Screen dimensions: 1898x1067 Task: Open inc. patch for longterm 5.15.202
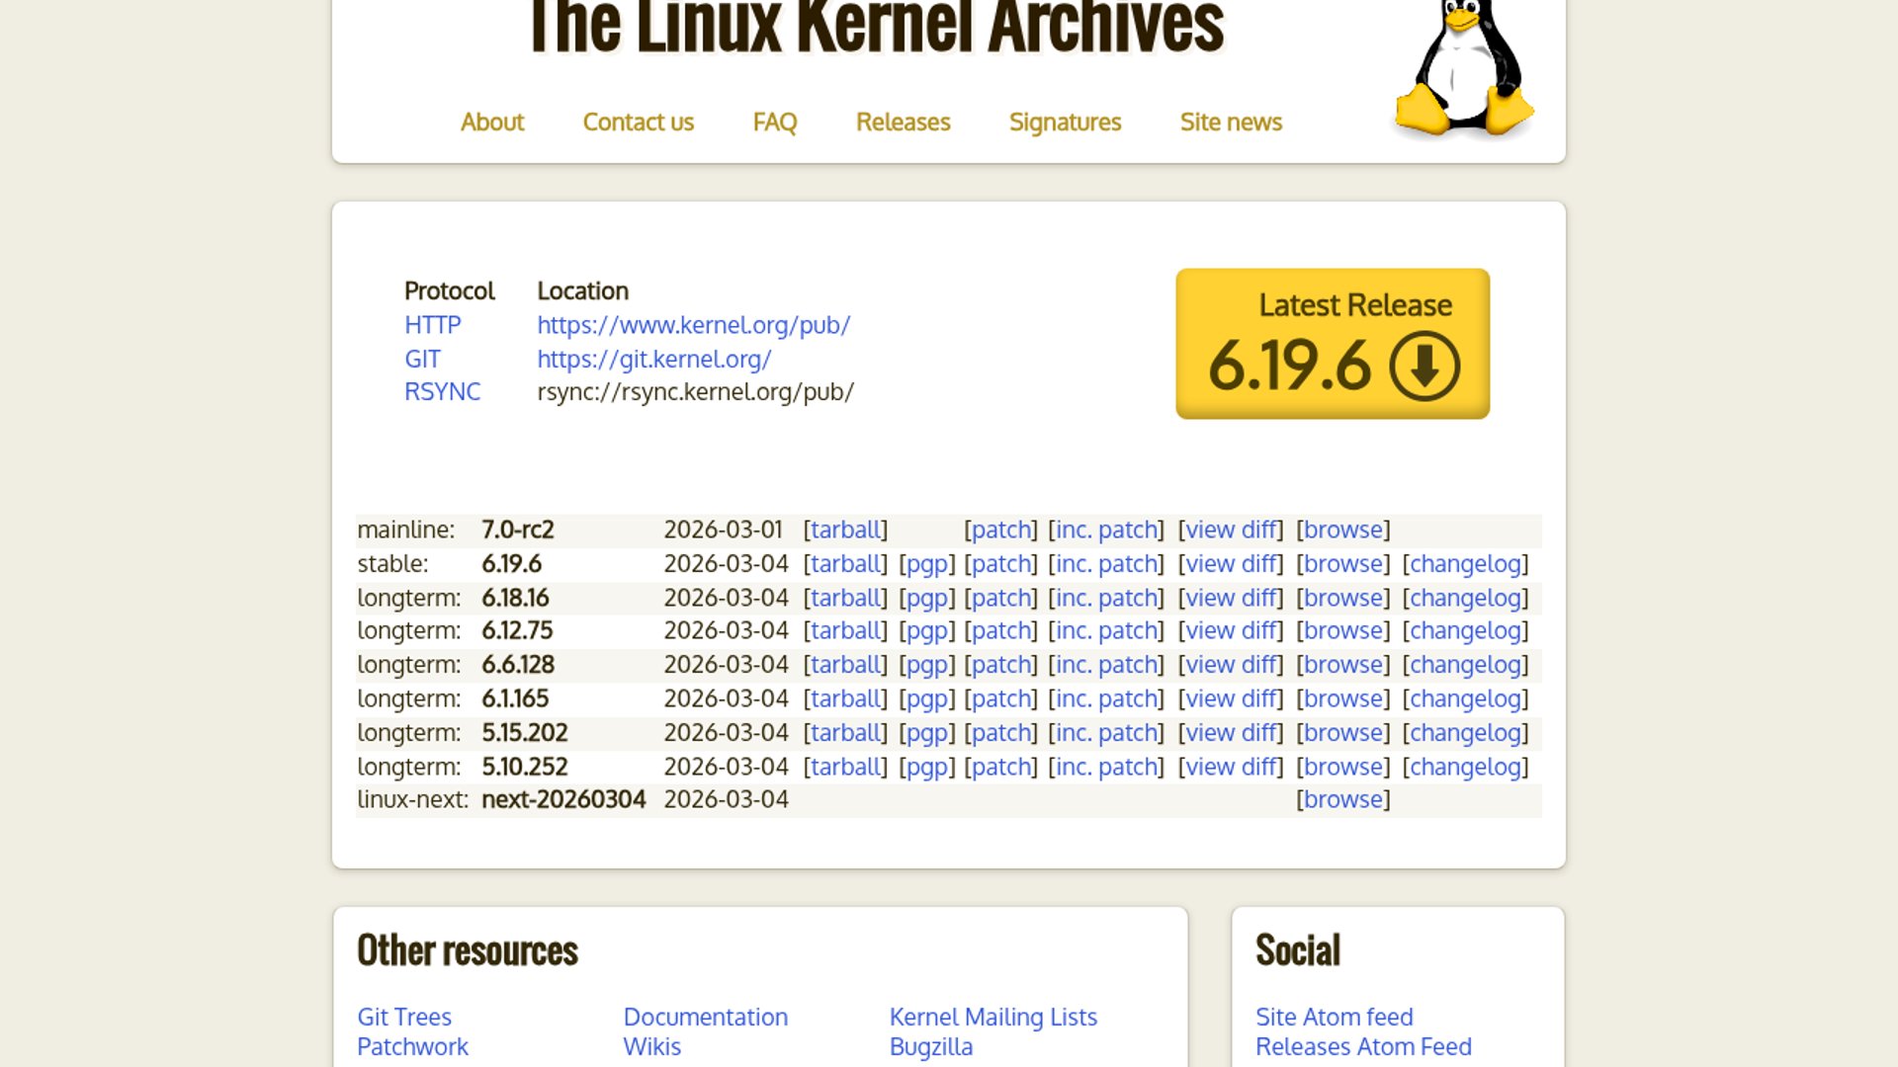click(1106, 733)
